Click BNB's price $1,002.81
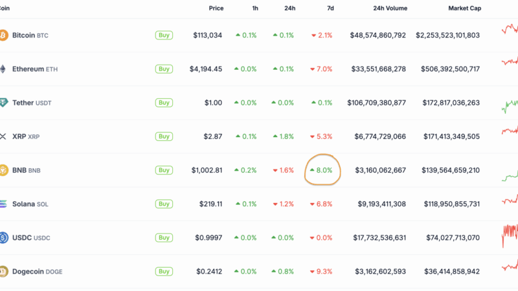518x291 pixels. click(x=207, y=170)
